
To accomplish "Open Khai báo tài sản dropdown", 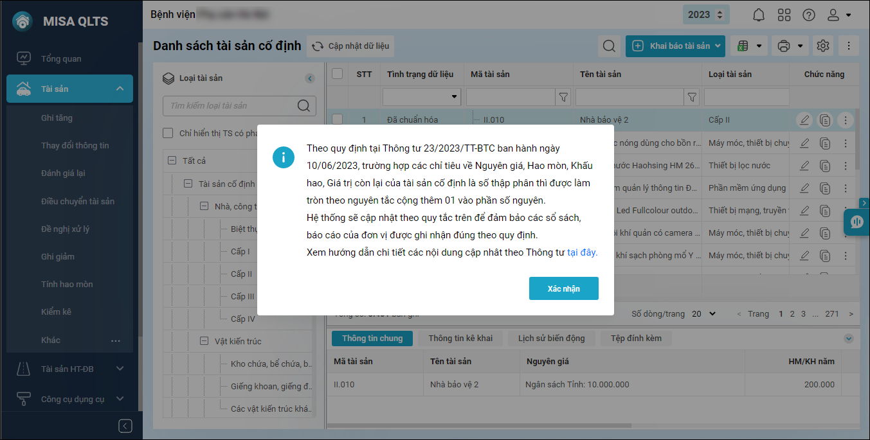I will 717,46.
